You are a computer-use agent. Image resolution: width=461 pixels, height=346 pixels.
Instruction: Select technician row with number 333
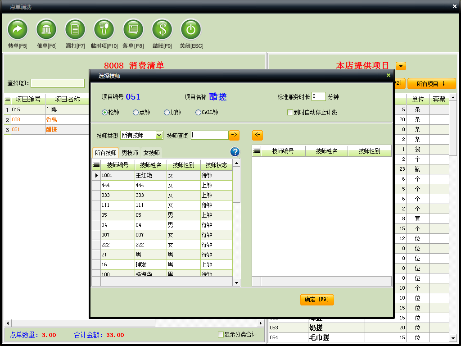tap(162, 195)
